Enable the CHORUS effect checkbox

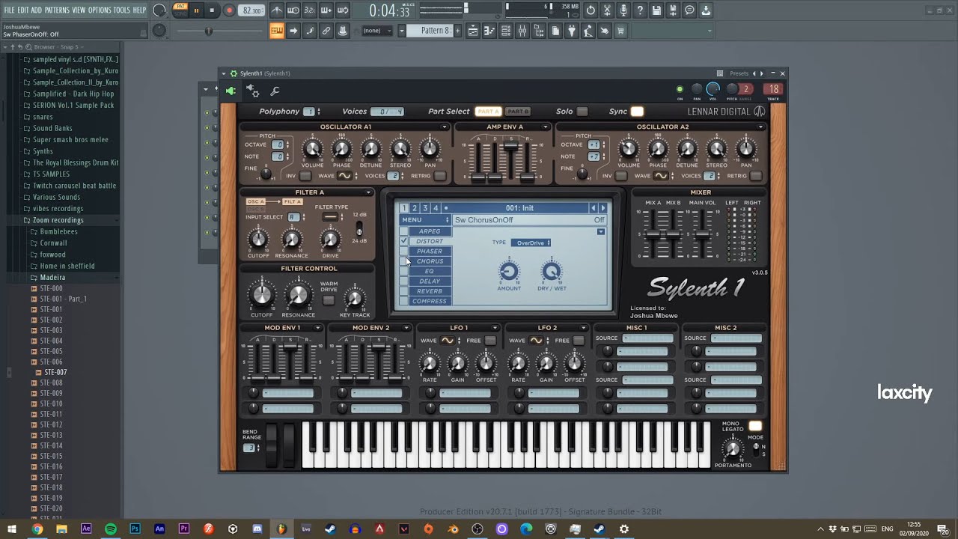coord(404,261)
